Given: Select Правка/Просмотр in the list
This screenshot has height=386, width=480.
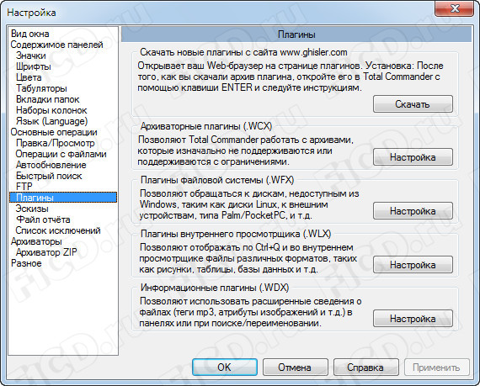Looking at the screenshot, I should pos(56,143).
